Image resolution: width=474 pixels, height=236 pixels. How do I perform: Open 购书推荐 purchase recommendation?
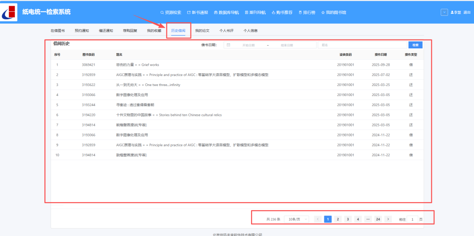tap(282, 12)
